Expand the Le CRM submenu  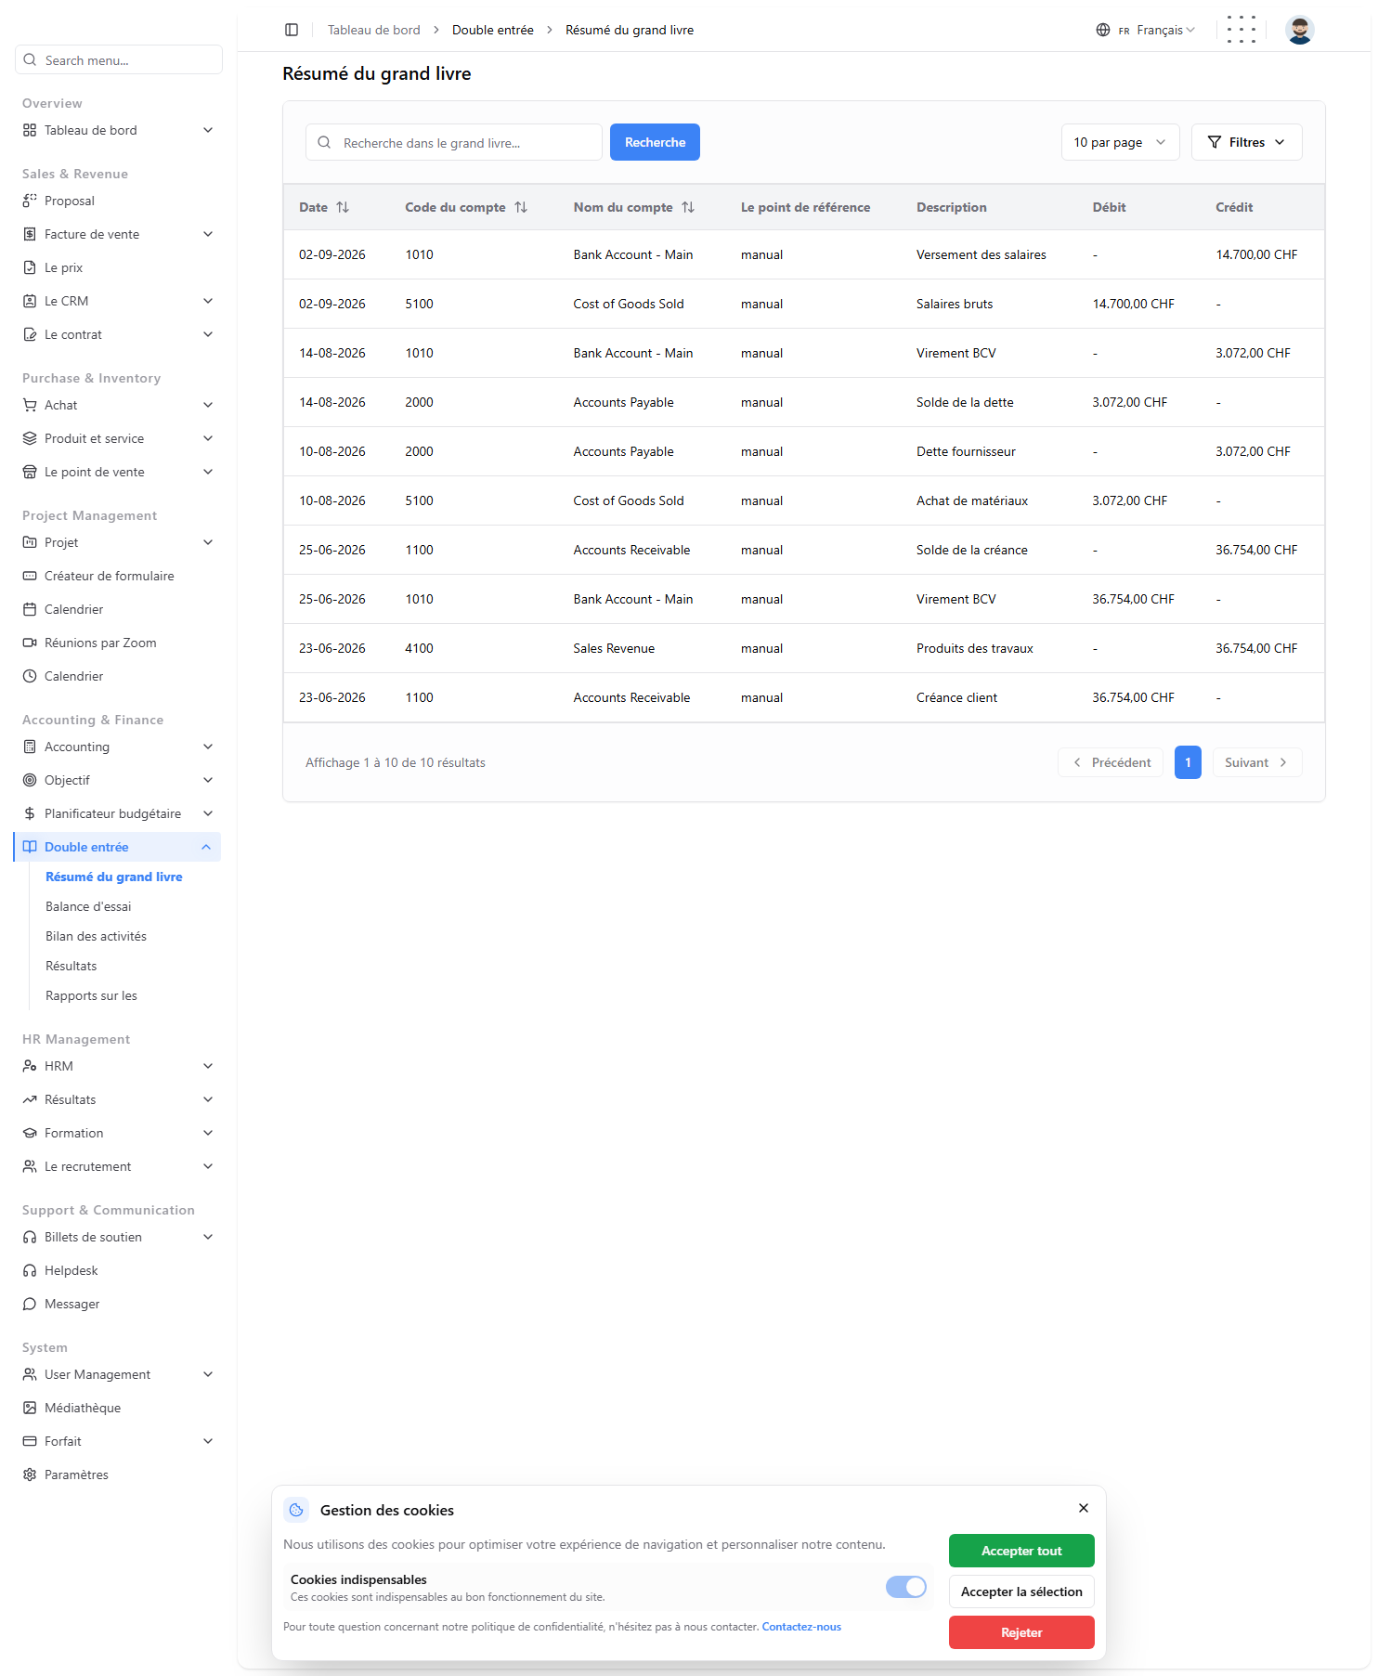118,301
